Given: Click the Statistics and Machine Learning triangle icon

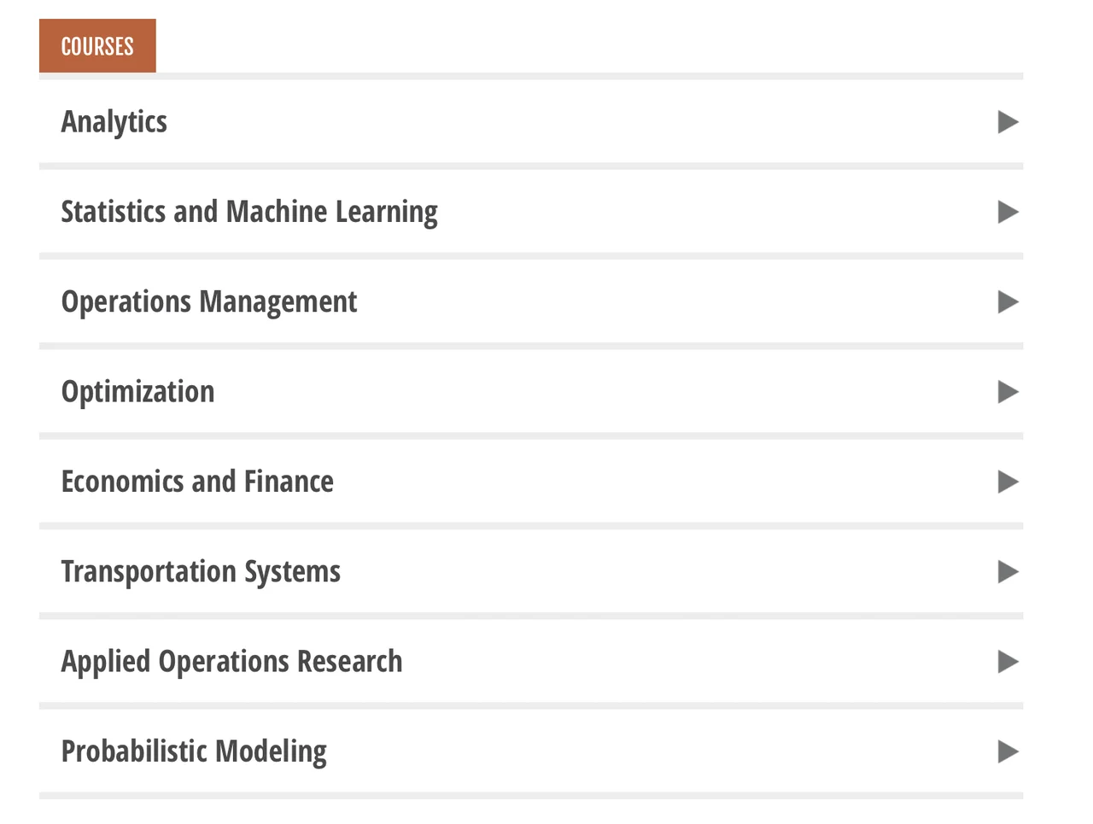Looking at the screenshot, I should [x=1008, y=212].
